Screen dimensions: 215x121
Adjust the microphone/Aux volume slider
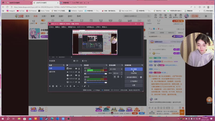(x=97, y=74)
